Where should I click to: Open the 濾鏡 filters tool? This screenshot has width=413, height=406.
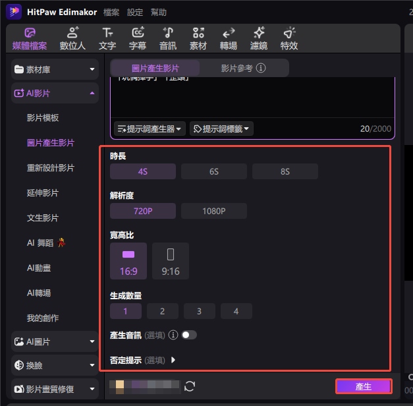259,38
